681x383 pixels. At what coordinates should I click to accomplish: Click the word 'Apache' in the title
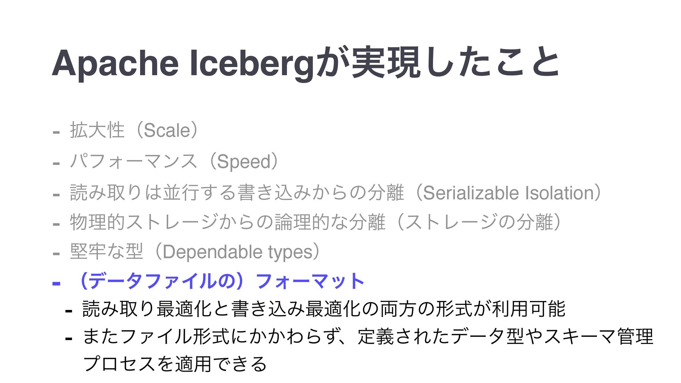[115, 63]
